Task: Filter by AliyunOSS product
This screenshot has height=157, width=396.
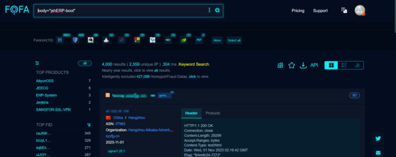Action: (x=45, y=81)
